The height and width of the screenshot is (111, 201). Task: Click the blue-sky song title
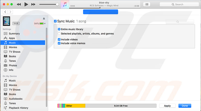(x=104, y=3)
